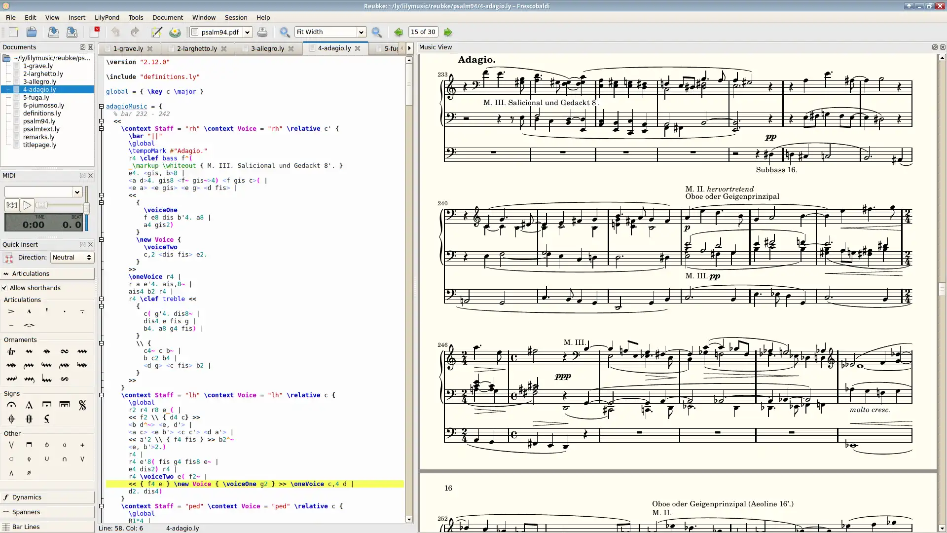The width and height of the screenshot is (947, 533).
Task: Open the Document menu
Action: pyautogui.click(x=167, y=17)
